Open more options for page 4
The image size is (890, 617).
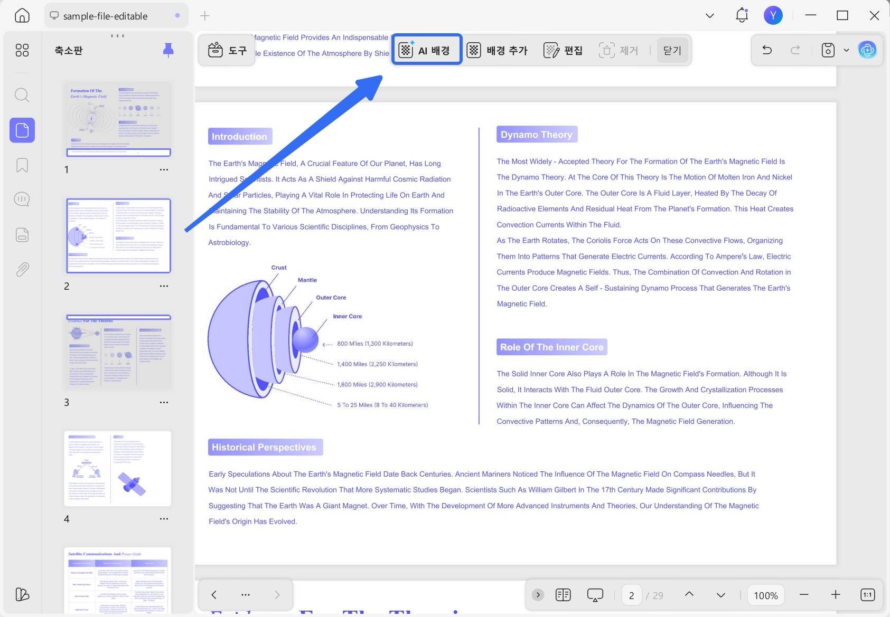pos(164,519)
